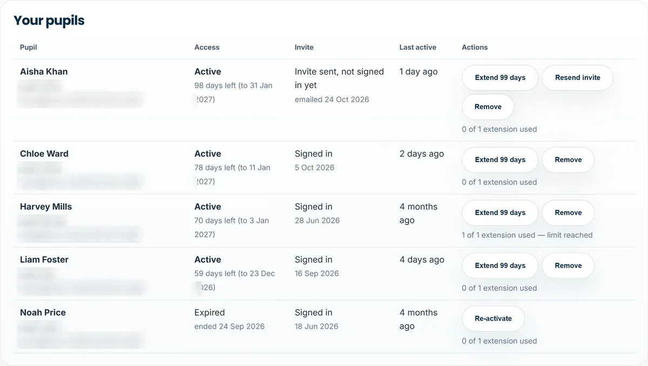Click the Noah Price pupil name
The height and width of the screenshot is (366, 648).
(43, 313)
